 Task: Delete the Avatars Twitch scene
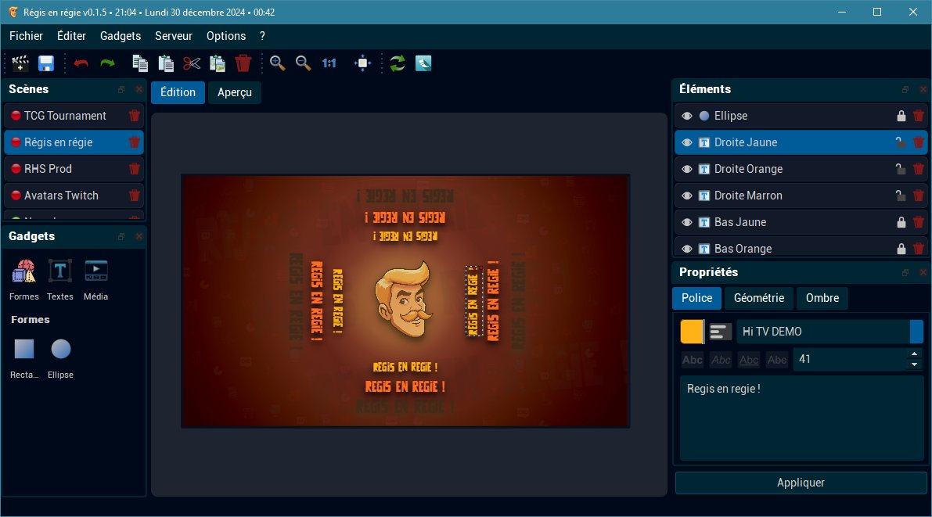[135, 196]
